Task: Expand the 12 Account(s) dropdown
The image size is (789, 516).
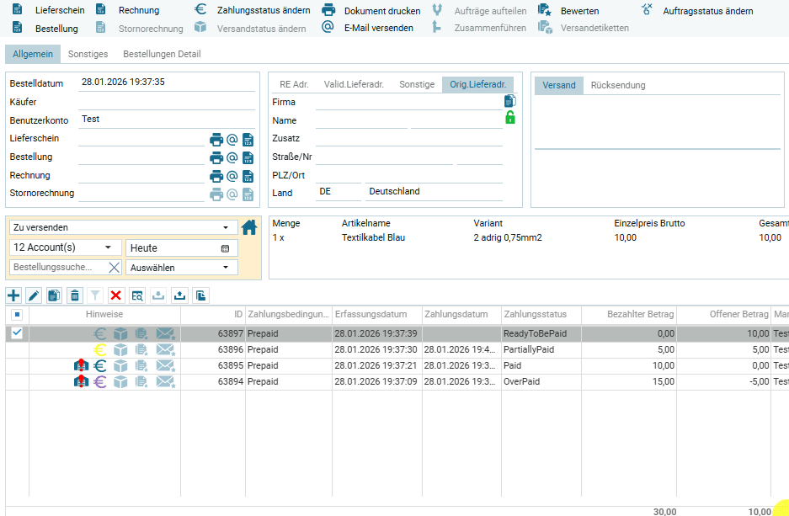Action: (64, 247)
